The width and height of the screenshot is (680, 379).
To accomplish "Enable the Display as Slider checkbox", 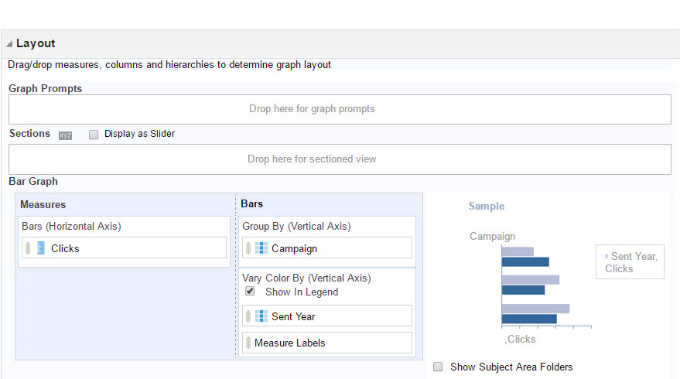I will [x=94, y=134].
